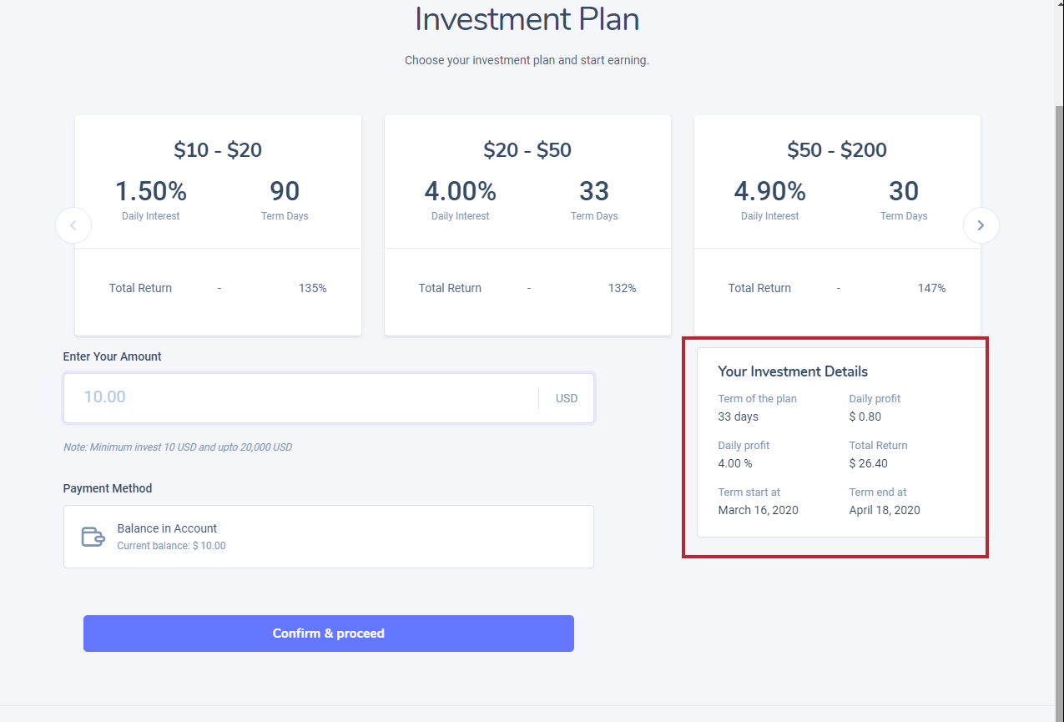
Task: Click the 4.90% Daily Interest value
Action: [770, 192]
